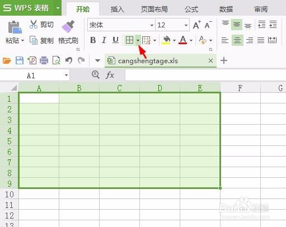Toggle Bold formatting
Image resolution: width=286 pixels, height=227 pixels.
click(93, 40)
